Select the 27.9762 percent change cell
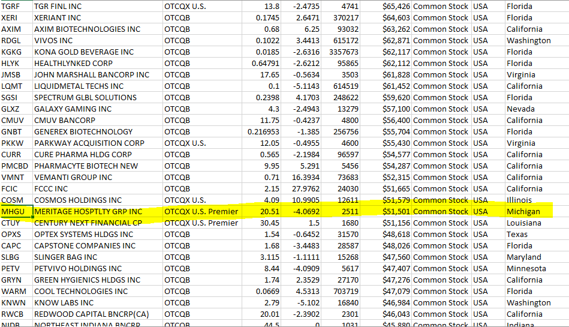This screenshot has height=327, width=569. coord(301,188)
